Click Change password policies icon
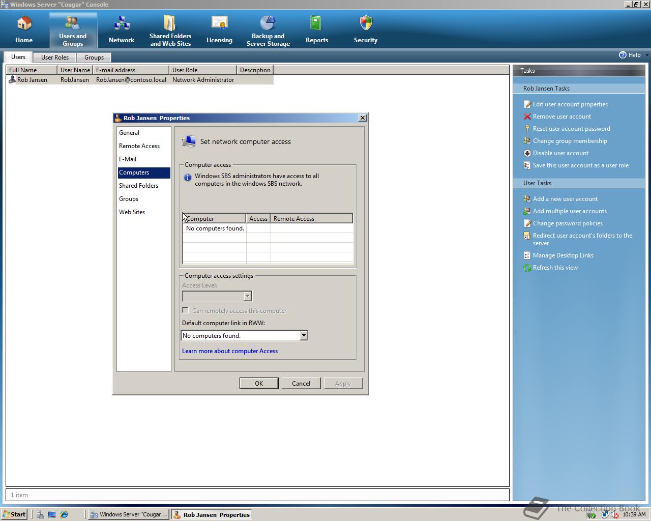Screen dimensions: 651x521 click(527, 223)
